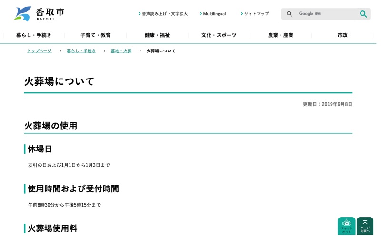Go to 暮らし・手続き breadcrumb link
Screen dimensions: 381x238
pyautogui.click(x=81, y=51)
